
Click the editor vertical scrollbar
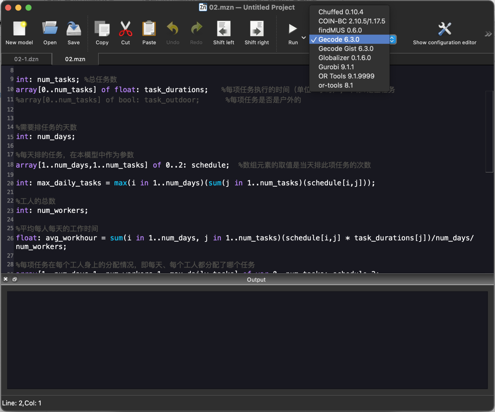[489, 132]
